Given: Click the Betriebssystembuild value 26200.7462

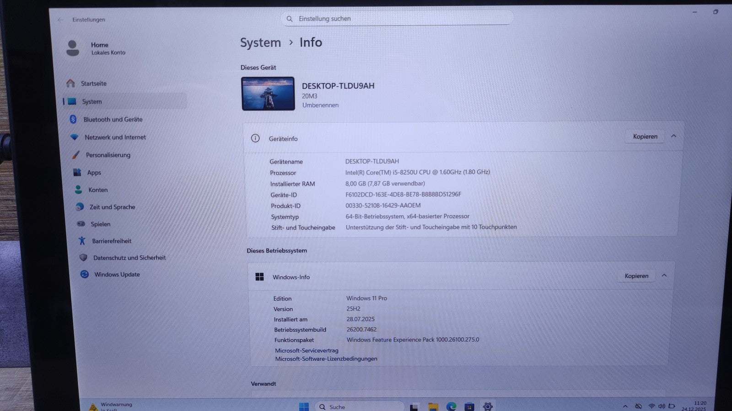Looking at the screenshot, I should tap(361, 329).
